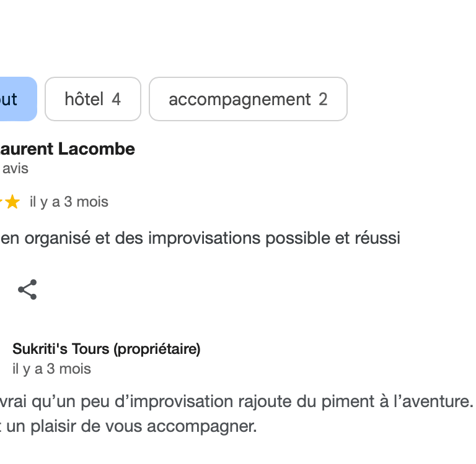Open Laurent Lacombe's reviewer profile
Image resolution: width=476 pixels, height=464 pixels.
tap(67, 149)
